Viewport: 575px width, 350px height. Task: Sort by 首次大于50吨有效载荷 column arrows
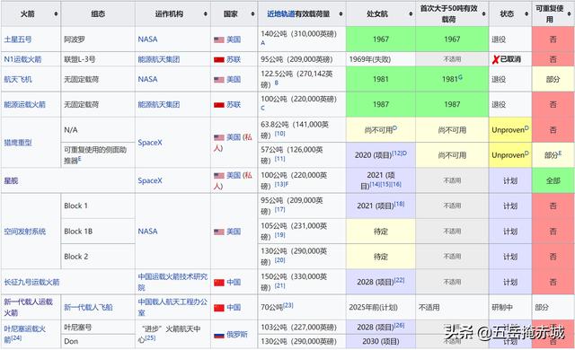[483, 14]
